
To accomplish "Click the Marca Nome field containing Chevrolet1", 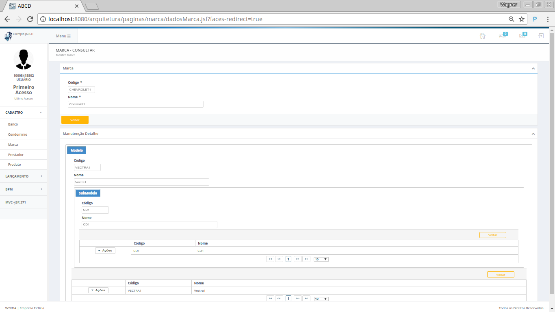I will 135,104.
